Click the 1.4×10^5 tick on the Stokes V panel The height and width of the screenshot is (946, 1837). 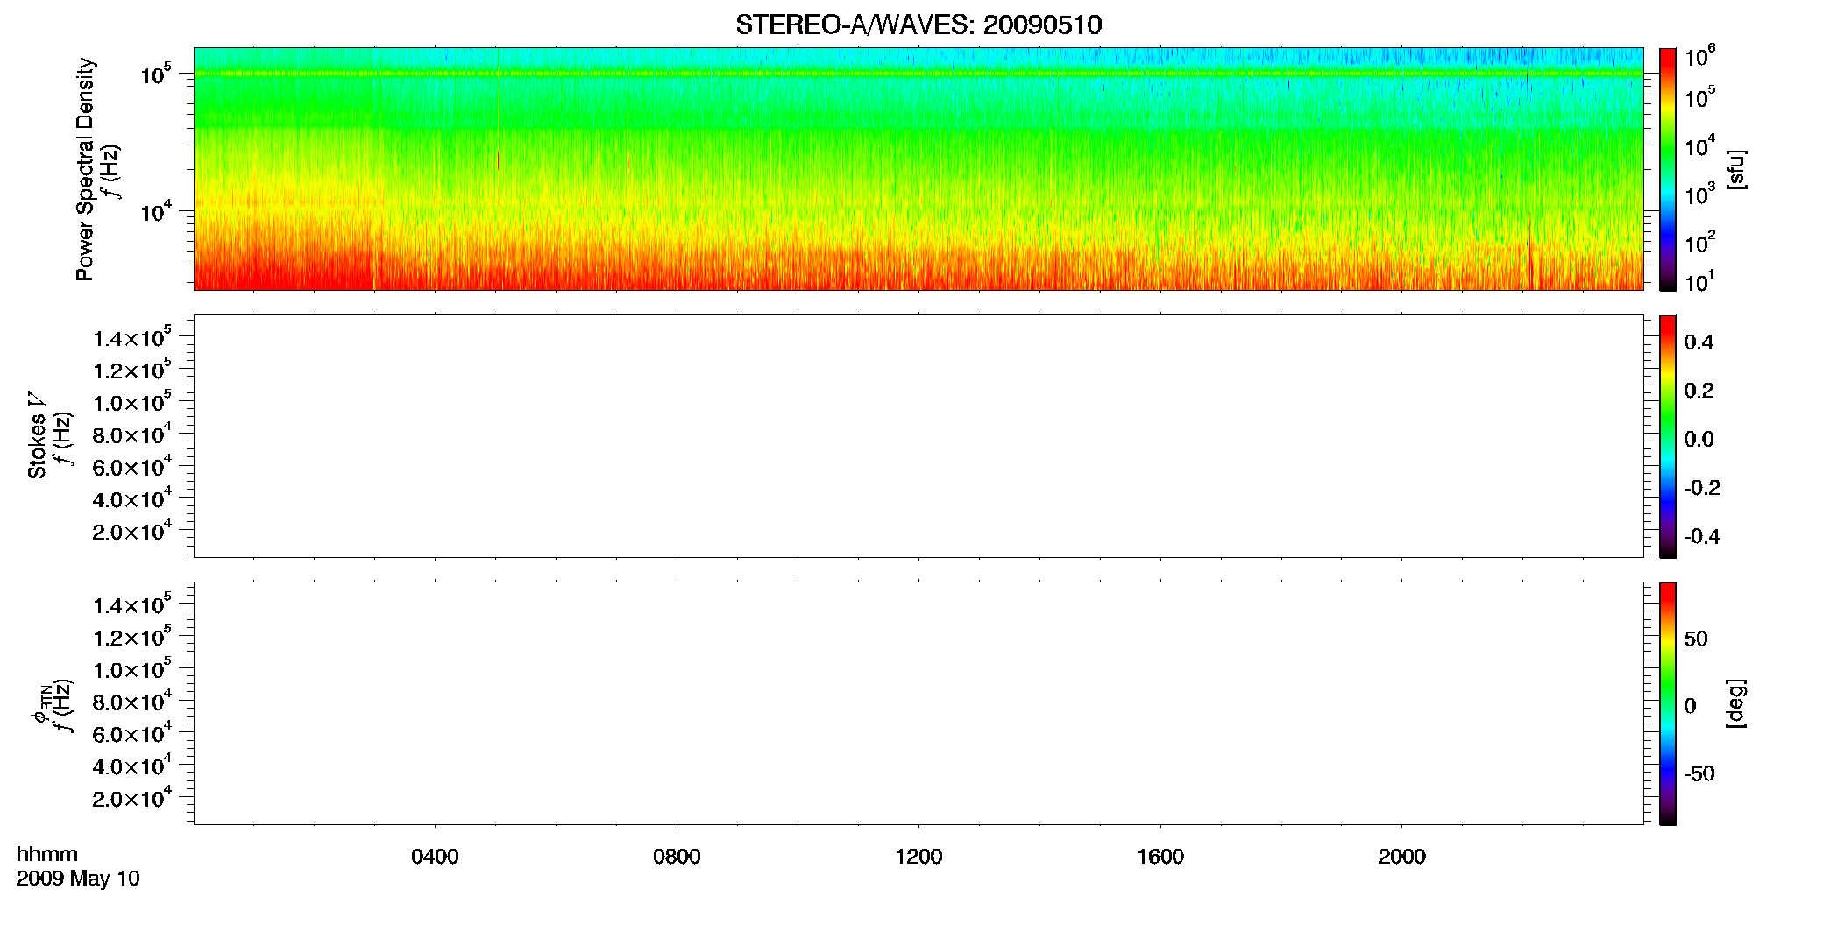click(131, 337)
